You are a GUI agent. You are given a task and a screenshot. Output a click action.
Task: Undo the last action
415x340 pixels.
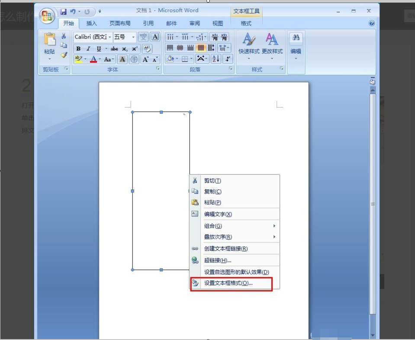73,11
